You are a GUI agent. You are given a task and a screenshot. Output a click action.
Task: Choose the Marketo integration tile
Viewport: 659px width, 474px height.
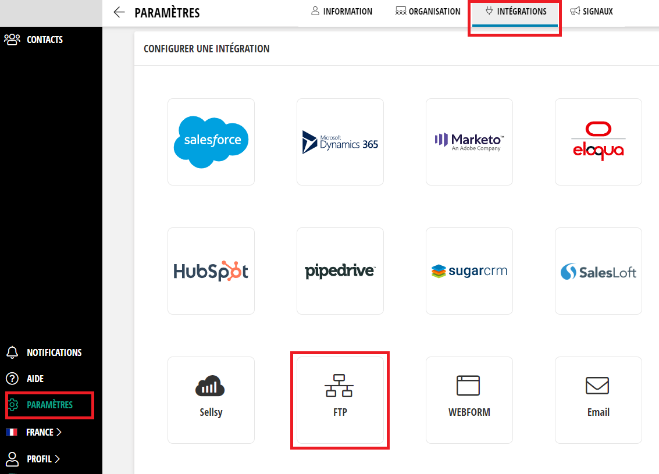point(469,142)
